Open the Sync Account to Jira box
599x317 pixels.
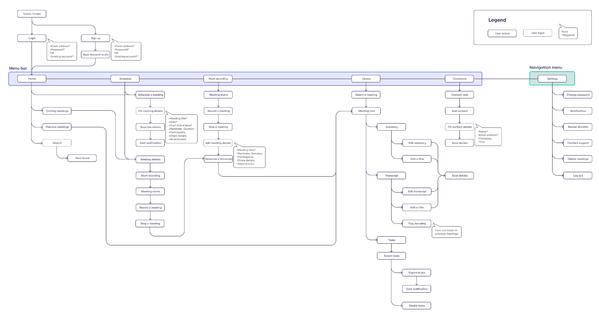[95, 54]
